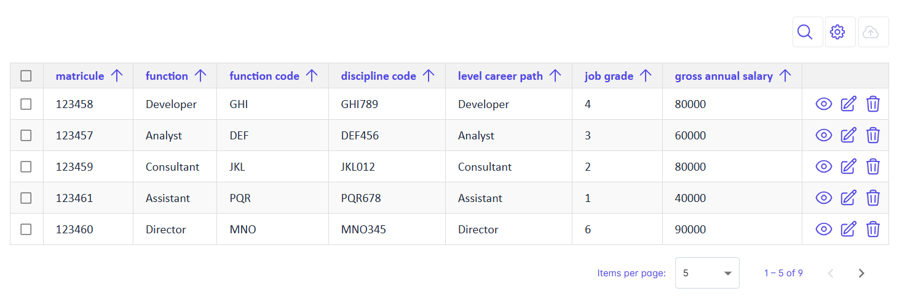Edit the Developer row 123458

click(x=848, y=104)
